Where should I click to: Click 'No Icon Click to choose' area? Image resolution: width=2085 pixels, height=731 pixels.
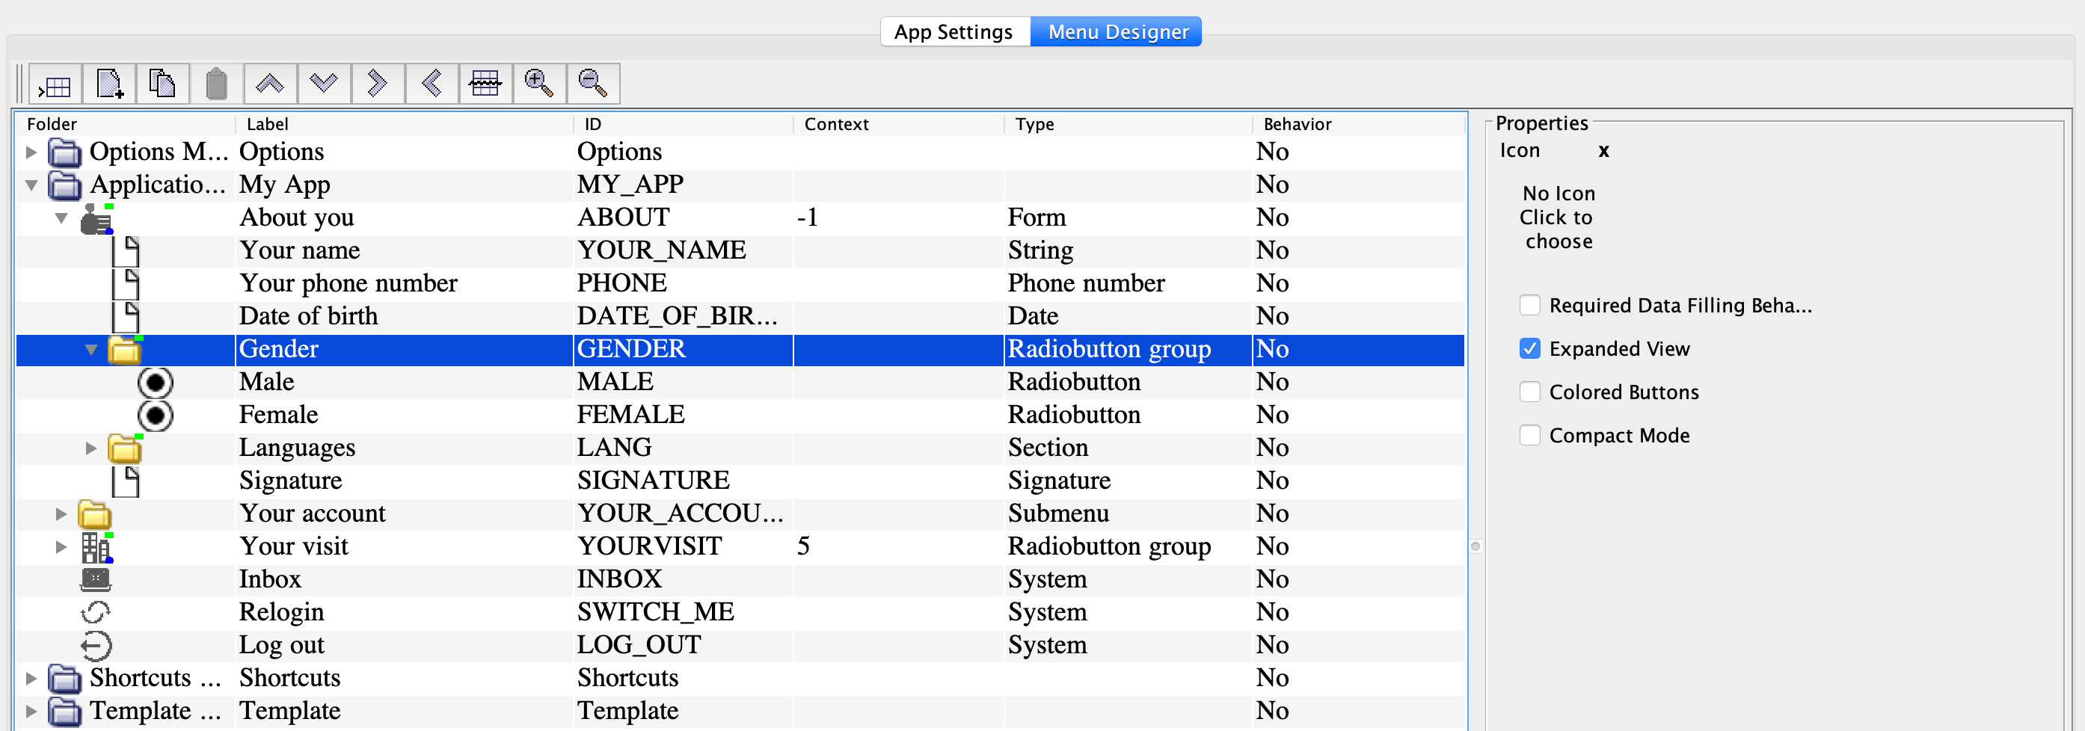1557,218
